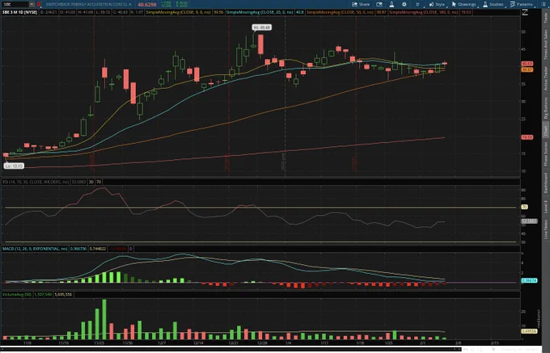The image size is (550, 353).
Task: Click the SimpleMovingAvg (CLOSE, 9) label
Action: pyautogui.click(x=180, y=12)
